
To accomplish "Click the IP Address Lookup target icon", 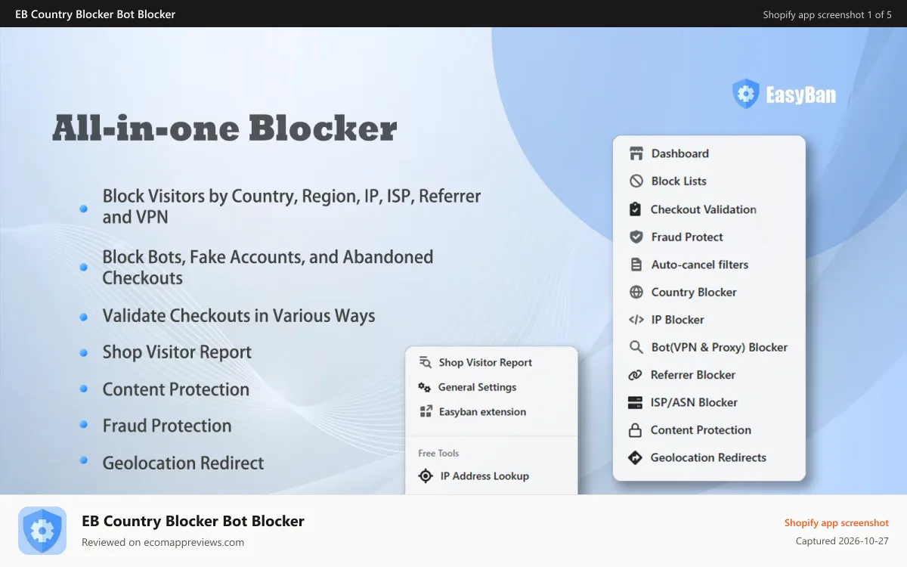I will click(426, 476).
